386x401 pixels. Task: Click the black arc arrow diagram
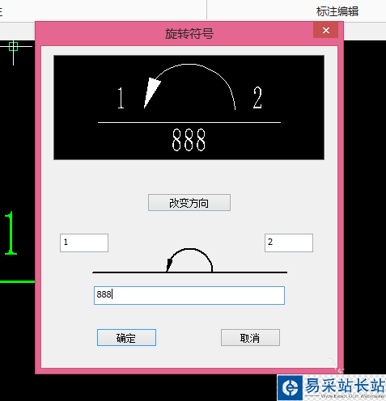pyautogui.click(x=189, y=260)
